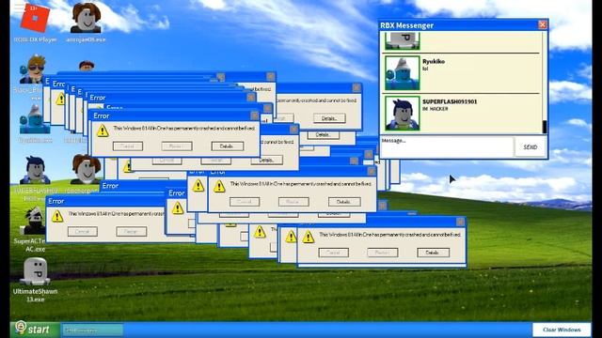Focus the Message input field in RBX Messenger
The image size is (602, 338).
point(447,146)
